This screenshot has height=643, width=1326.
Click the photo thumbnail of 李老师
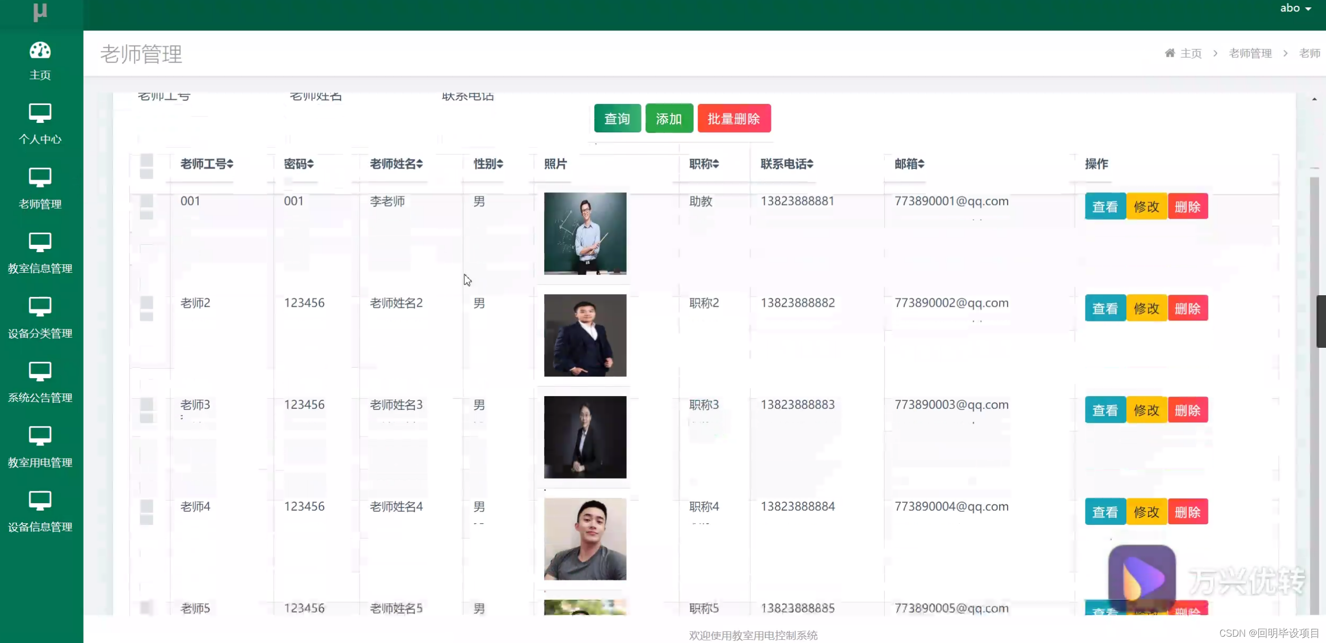click(585, 233)
